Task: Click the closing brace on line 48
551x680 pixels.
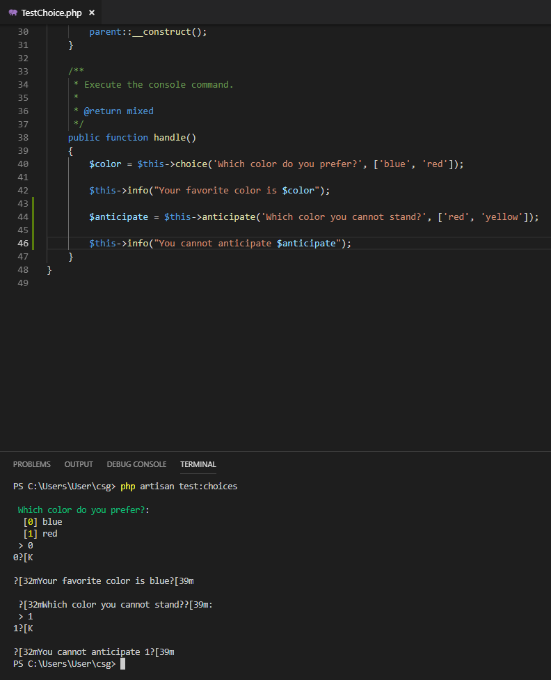Action: click(49, 270)
